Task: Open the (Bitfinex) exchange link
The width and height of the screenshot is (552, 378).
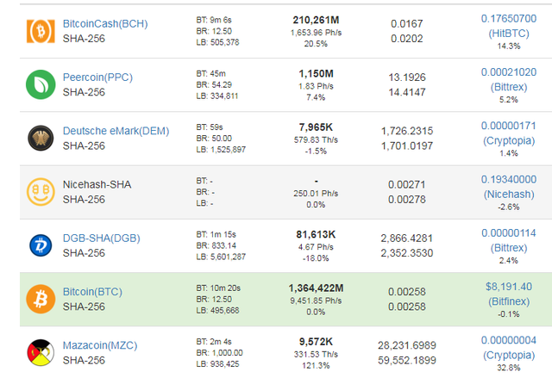Action: (x=509, y=301)
